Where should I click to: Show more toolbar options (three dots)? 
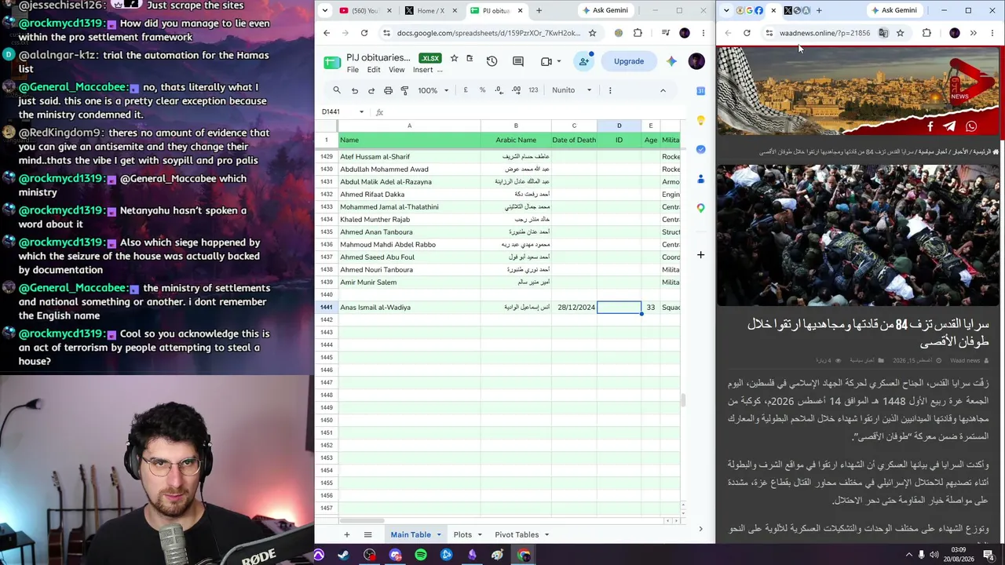click(x=610, y=90)
